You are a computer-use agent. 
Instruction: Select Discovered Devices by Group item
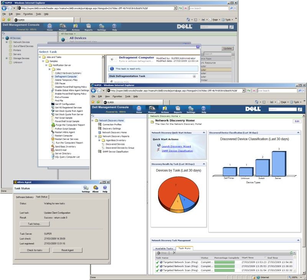point(120,148)
